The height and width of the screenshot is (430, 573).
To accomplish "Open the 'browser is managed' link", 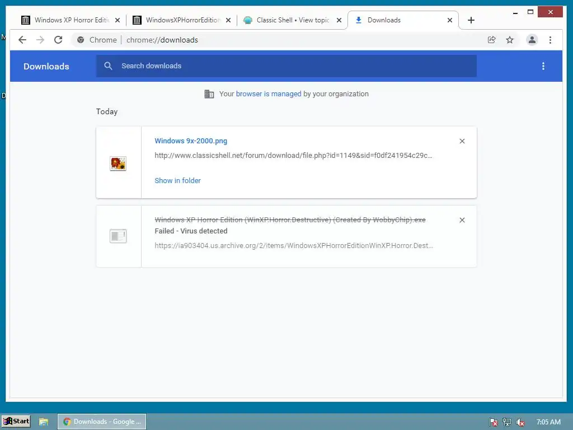I will (x=269, y=94).
